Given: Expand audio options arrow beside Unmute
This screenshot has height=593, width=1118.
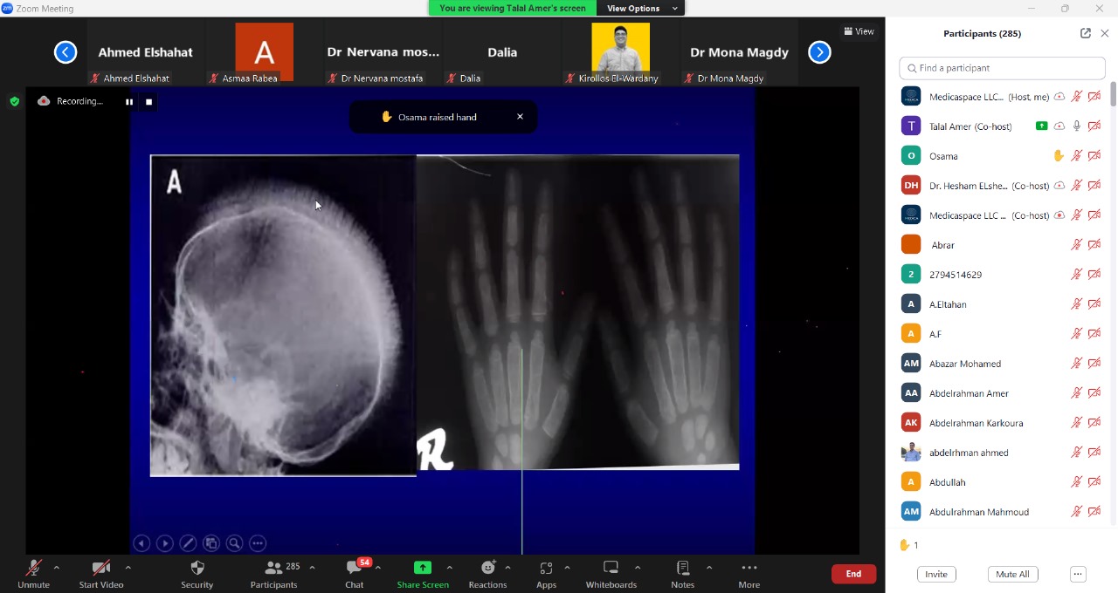Looking at the screenshot, I should pyautogui.click(x=57, y=568).
